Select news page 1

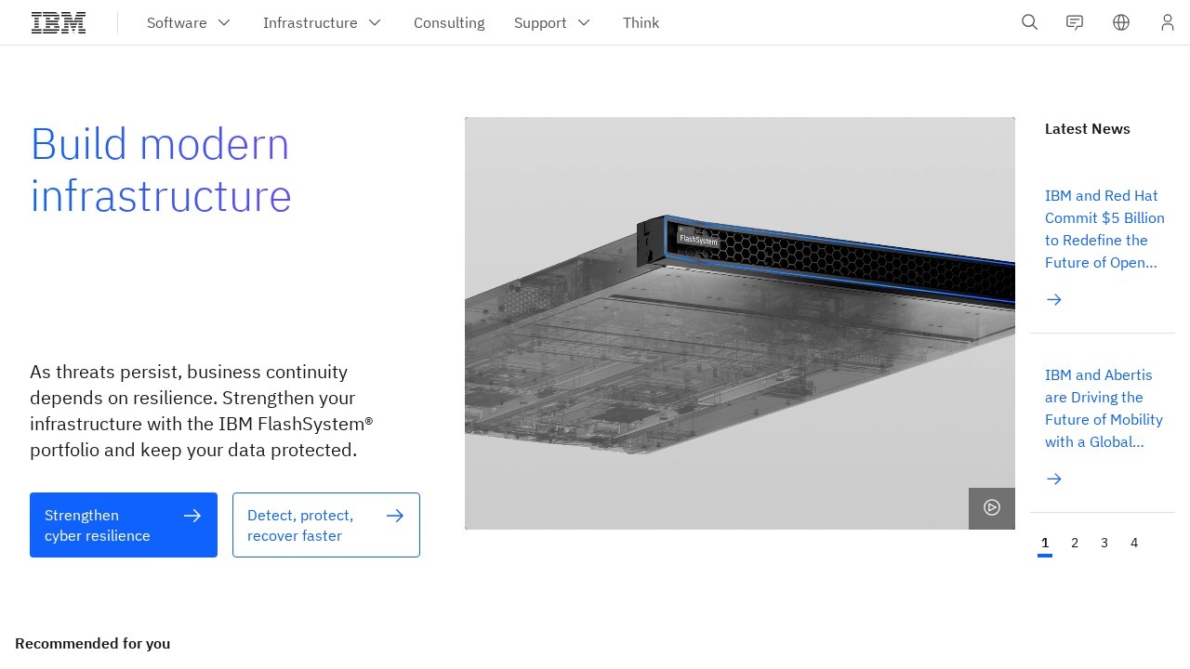click(1045, 543)
